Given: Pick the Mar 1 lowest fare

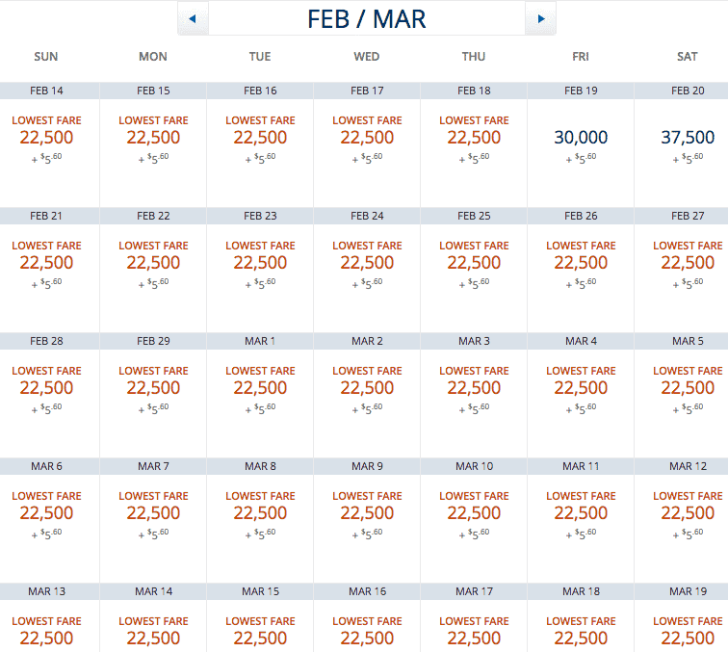Looking at the screenshot, I should [x=260, y=388].
